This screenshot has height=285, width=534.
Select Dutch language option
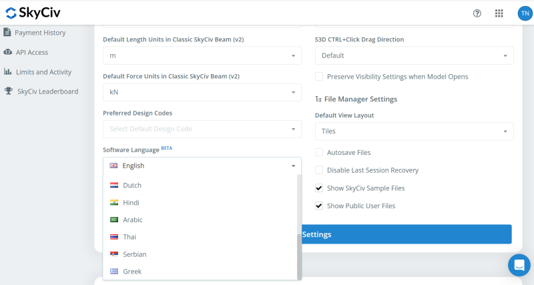point(200,186)
